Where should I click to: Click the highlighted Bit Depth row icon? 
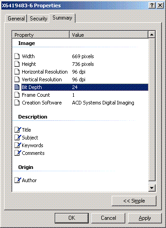click(x=17, y=87)
